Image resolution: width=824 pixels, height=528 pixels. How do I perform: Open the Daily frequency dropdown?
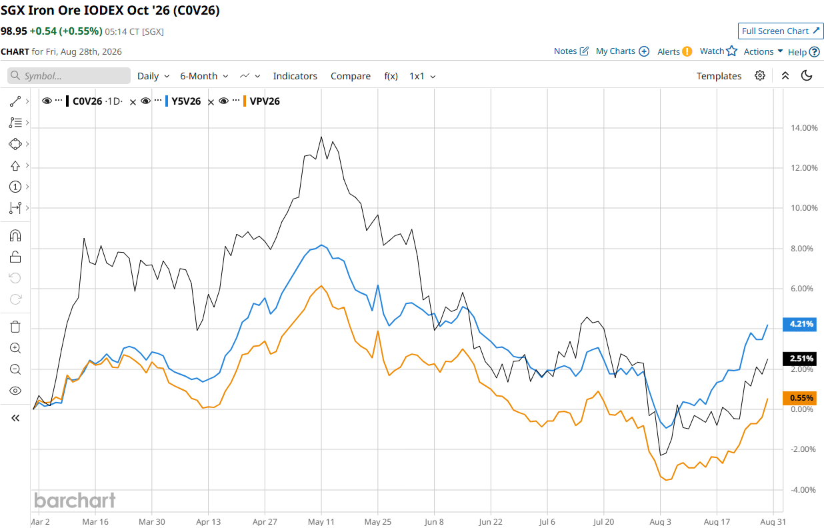[x=153, y=76]
